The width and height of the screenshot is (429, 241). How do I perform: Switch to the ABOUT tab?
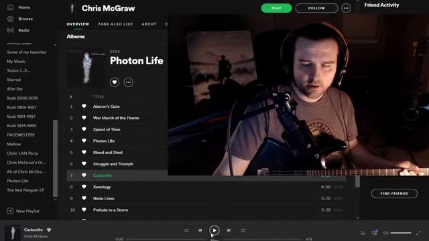pos(149,24)
